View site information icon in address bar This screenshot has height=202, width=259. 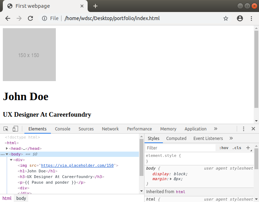[45, 18]
